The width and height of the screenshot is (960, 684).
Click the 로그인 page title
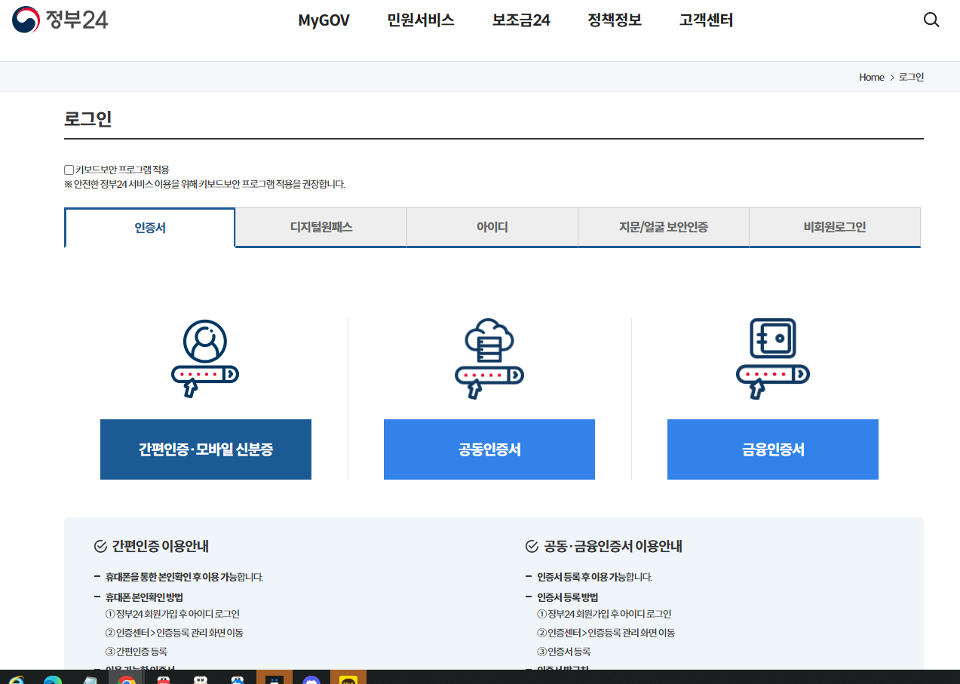coord(88,118)
